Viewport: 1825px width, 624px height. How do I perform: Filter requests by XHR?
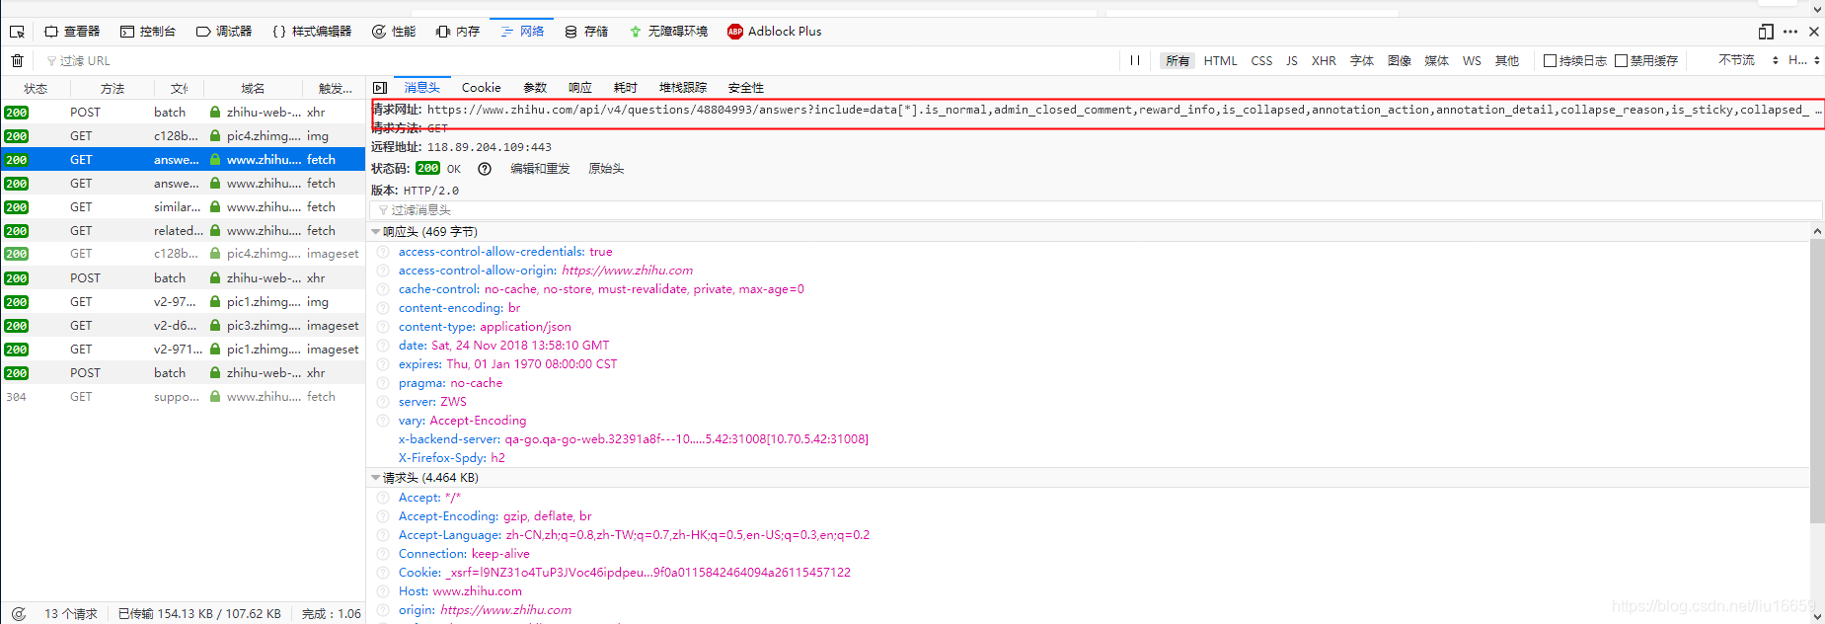[1324, 60]
